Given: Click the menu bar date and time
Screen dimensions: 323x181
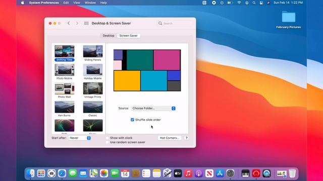Looking at the screenshot, I should [x=288, y=3].
